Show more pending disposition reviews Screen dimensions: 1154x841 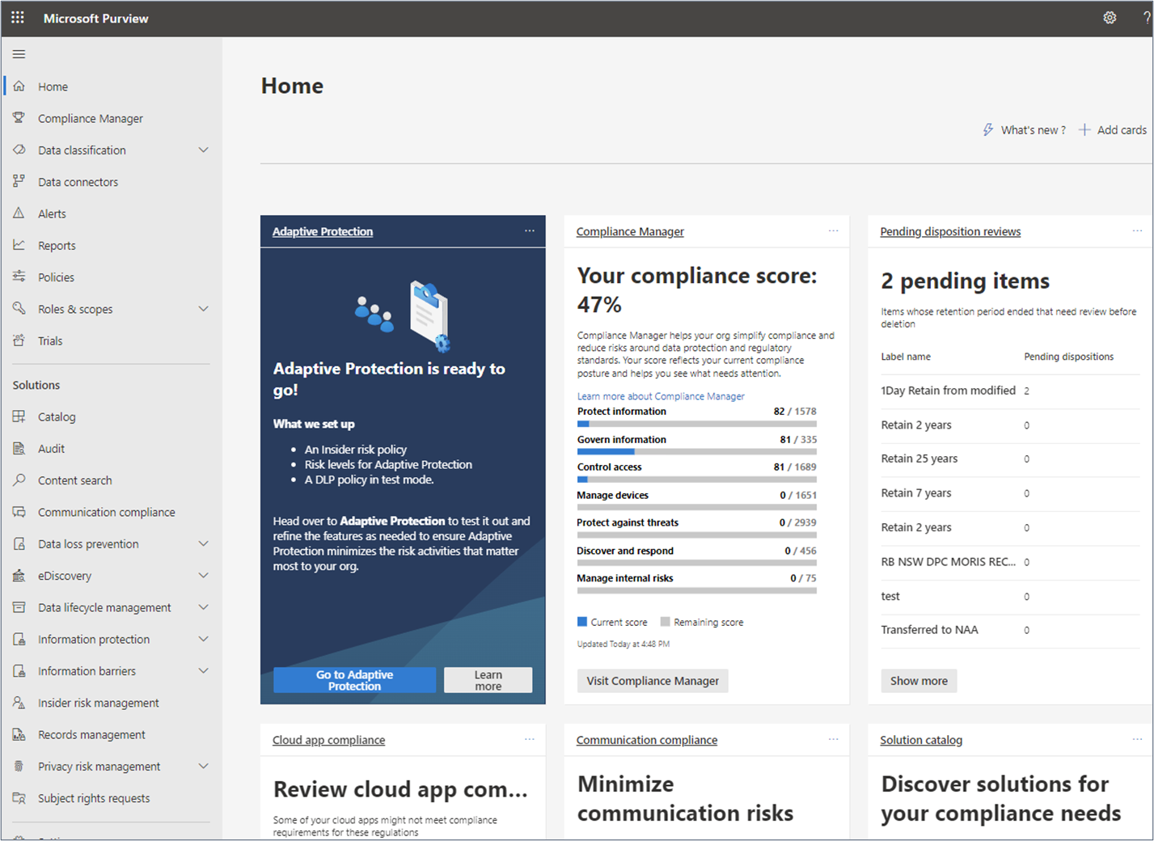pyautogui.click(x=918, y=680)
